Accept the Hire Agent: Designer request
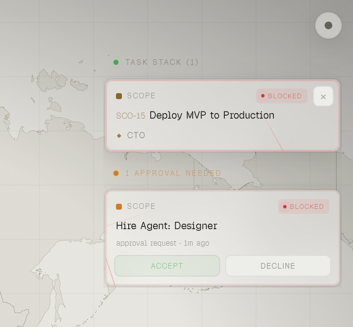Viewport: 353px width, 327px height. pyautogui.click(x=167, y=266)
